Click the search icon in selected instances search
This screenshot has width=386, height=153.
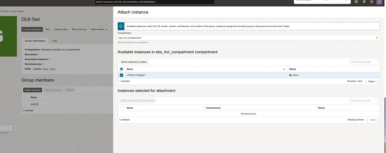[x=352, y=101]
